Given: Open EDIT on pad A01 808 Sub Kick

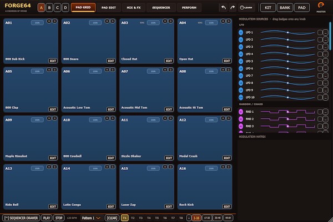Looking at the screenshot, I should 53,61.
